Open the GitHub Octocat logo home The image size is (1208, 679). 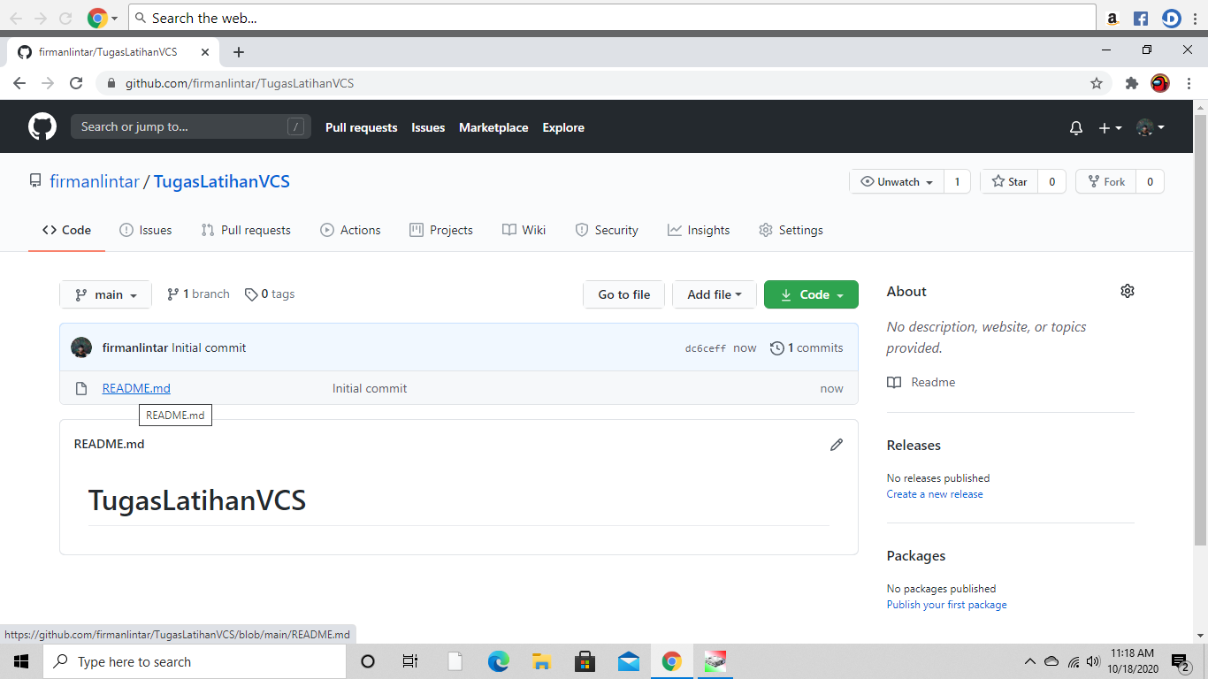coord(42,127)
